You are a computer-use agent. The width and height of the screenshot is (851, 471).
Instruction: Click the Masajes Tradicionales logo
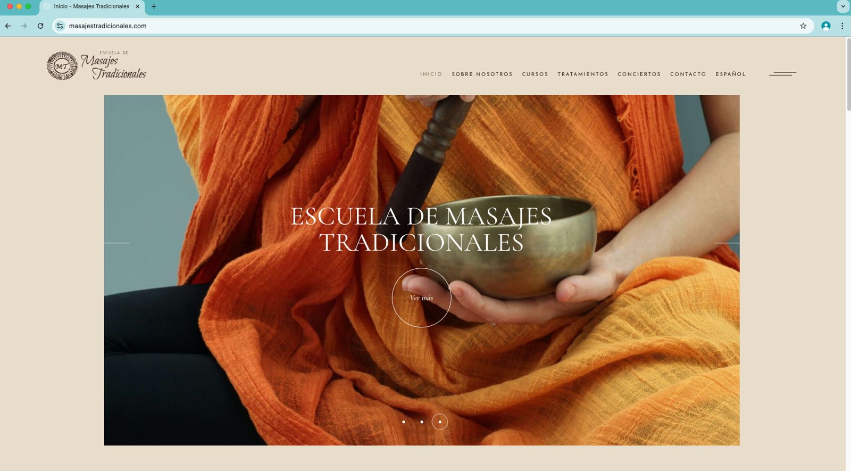coord(96,65)
